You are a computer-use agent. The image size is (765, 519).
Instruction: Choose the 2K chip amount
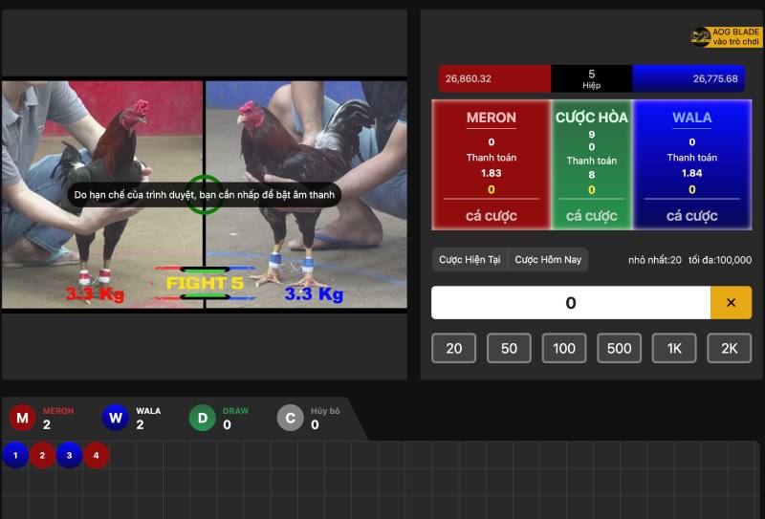729,348
